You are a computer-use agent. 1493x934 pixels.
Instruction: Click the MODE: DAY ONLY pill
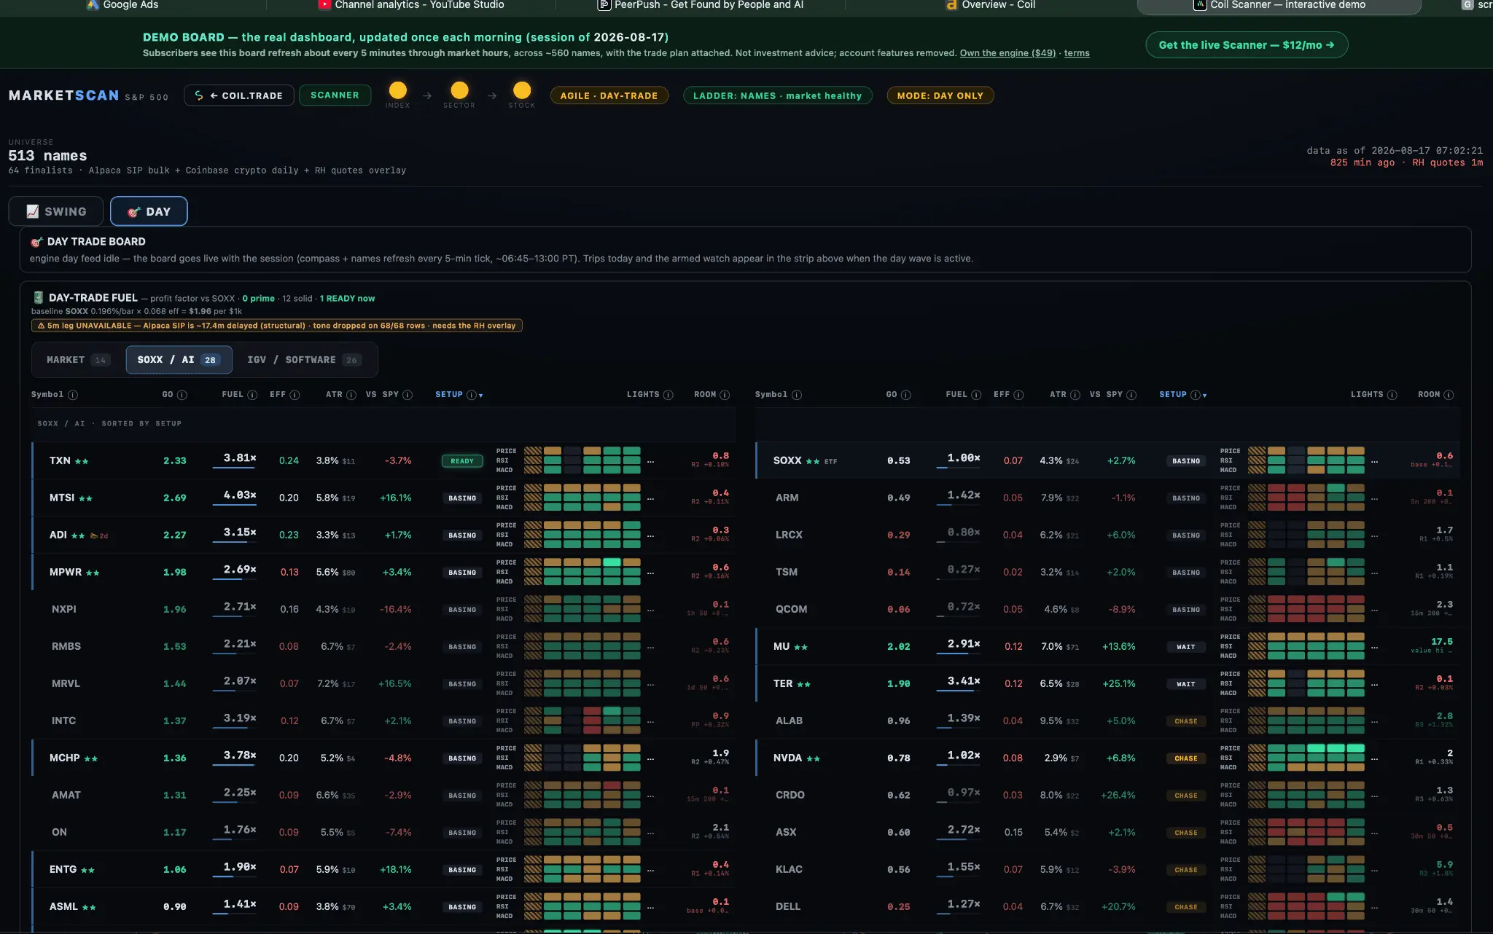click(x=940, y=95)
